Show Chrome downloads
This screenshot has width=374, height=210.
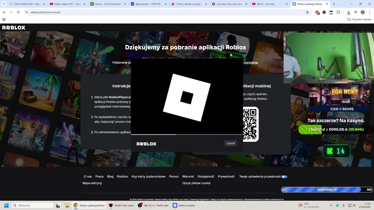349,12
